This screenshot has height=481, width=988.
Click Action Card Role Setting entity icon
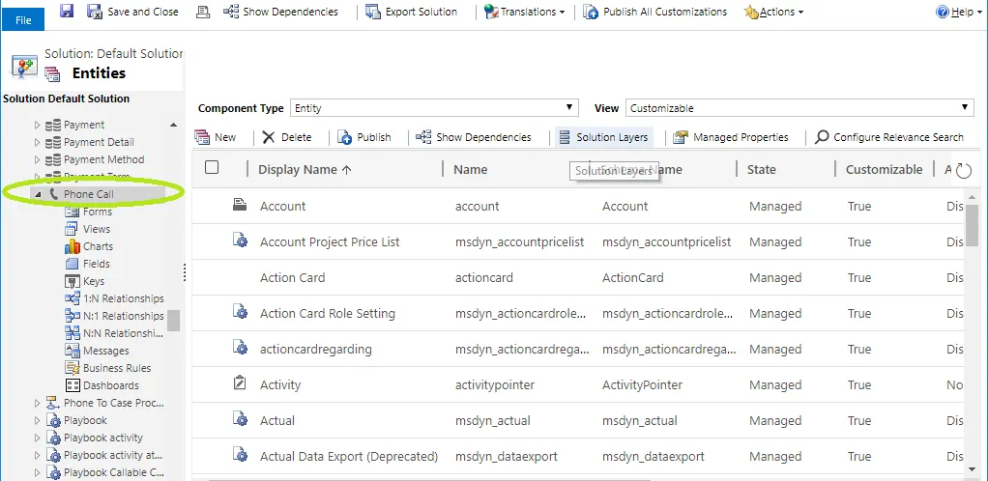(240, 312)
